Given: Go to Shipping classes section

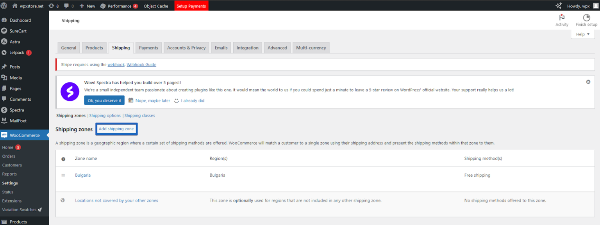Looking at the screenshot, I should point(139,116).
